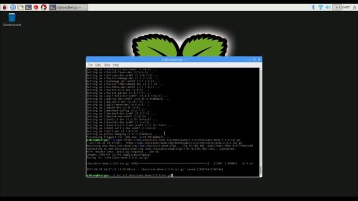Maximize the terminal window
The image size is (358, 201).
pos(255,60)
